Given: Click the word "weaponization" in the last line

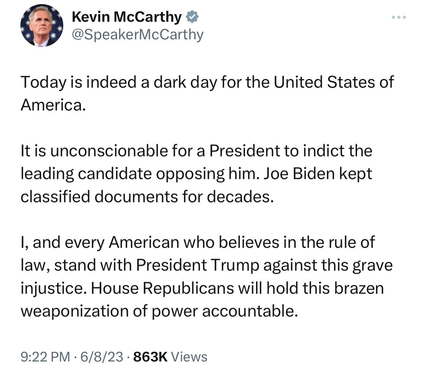Looking at the screenshot, I should point(75,311).
